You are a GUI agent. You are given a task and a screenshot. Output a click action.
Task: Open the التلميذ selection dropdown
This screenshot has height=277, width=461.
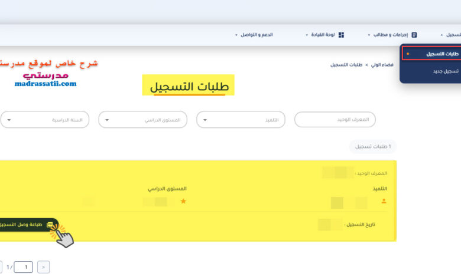[241, 120]
